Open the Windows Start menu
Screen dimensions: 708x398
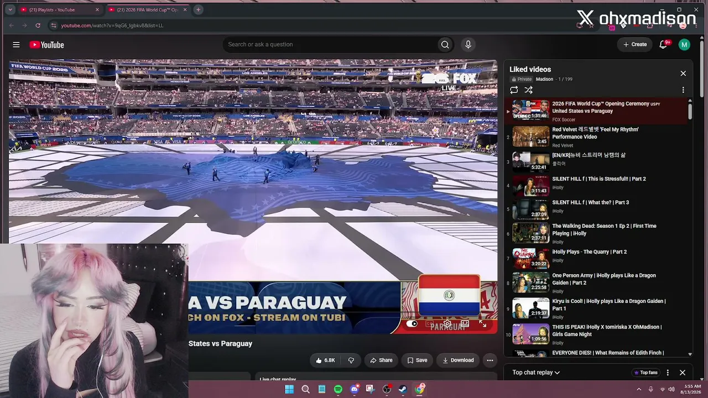point(289,389)
